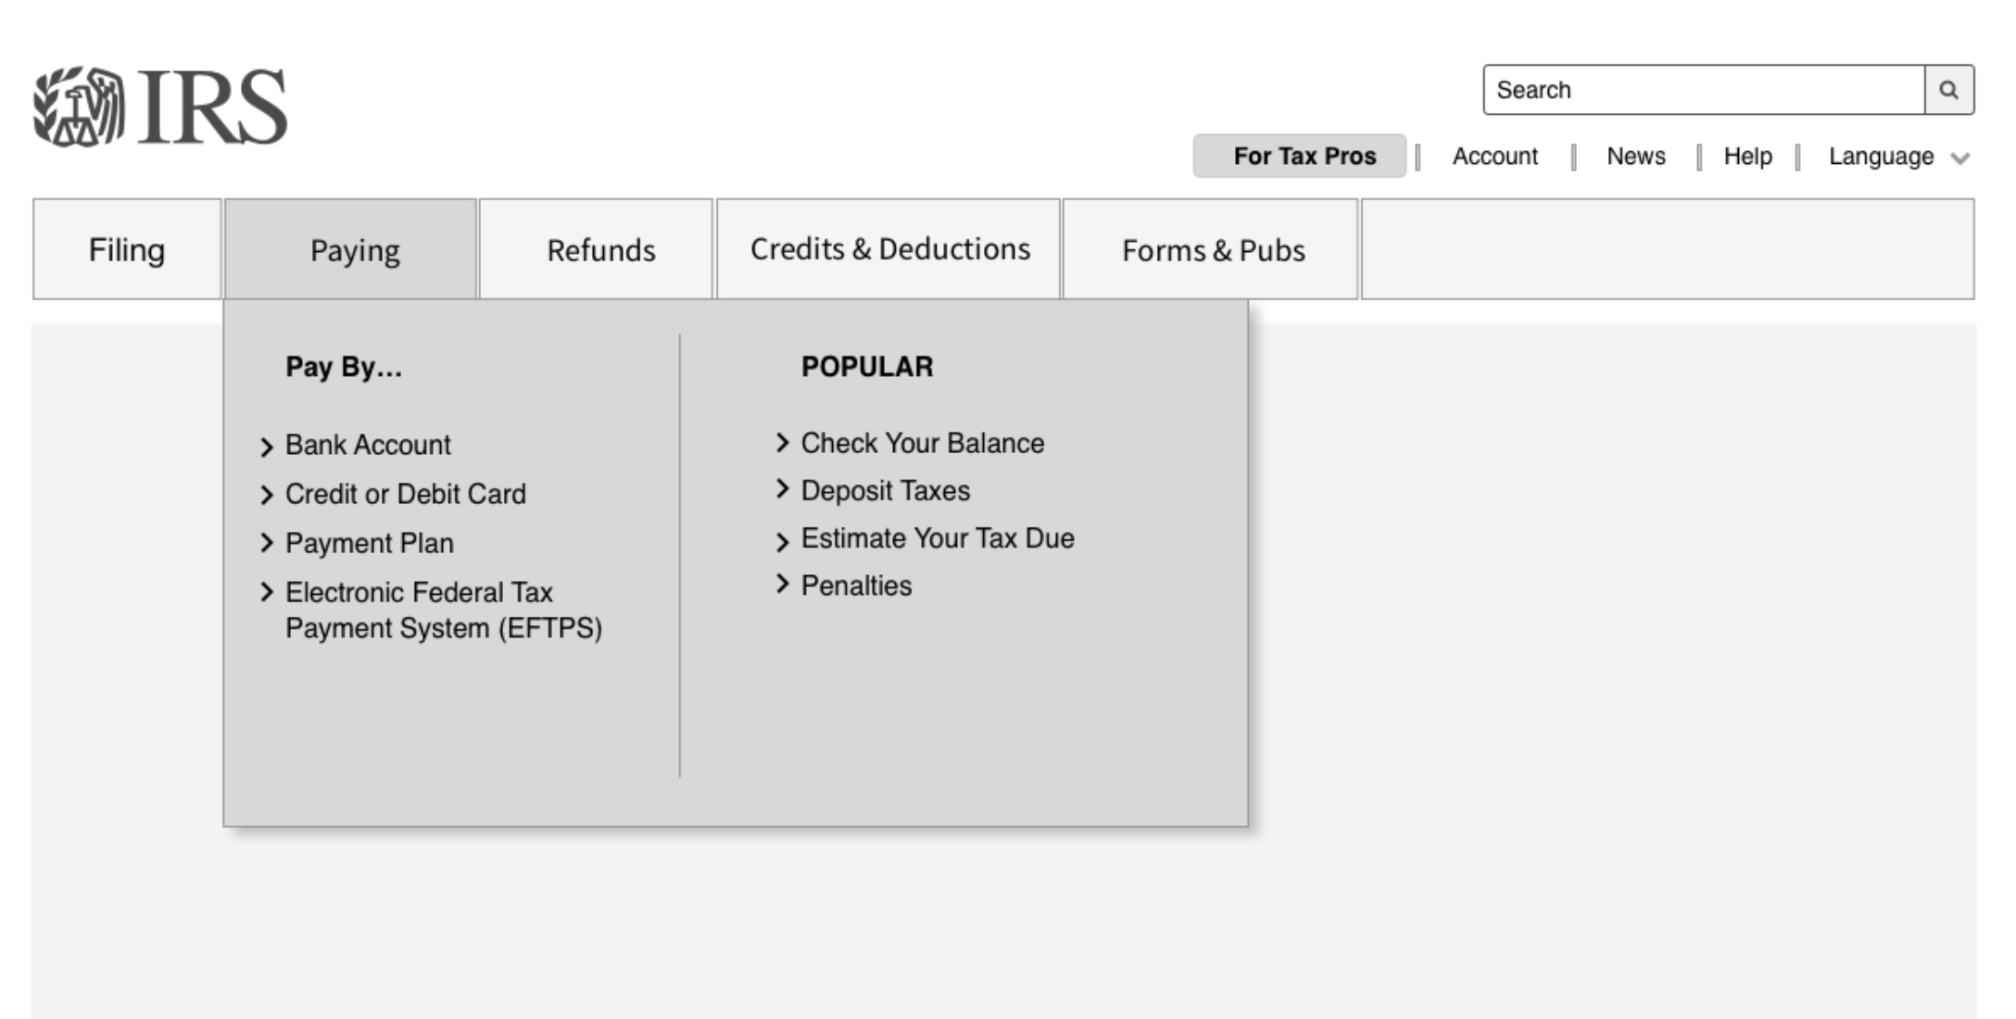
Task: Click the News navigation item
Action: pyautogui.click(x=1634, y=155)
